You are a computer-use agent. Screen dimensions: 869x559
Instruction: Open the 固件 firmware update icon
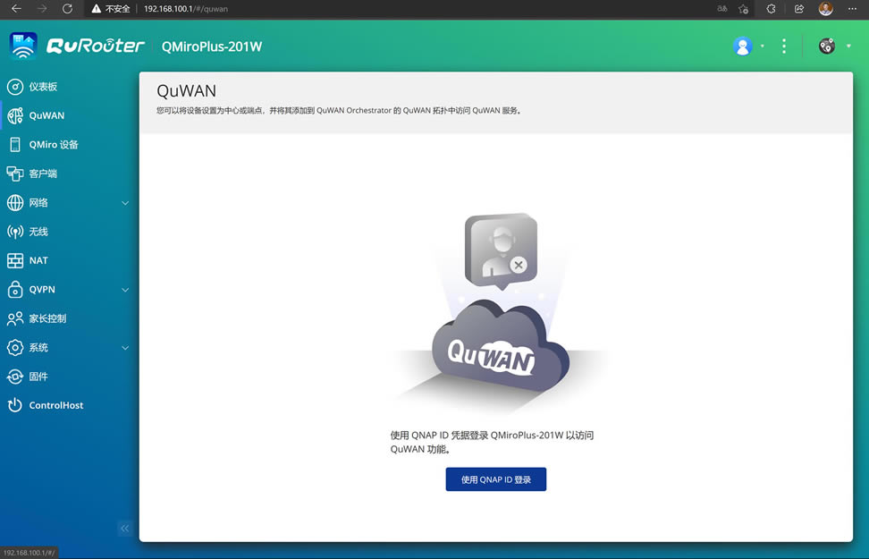(x=15, y=377)
